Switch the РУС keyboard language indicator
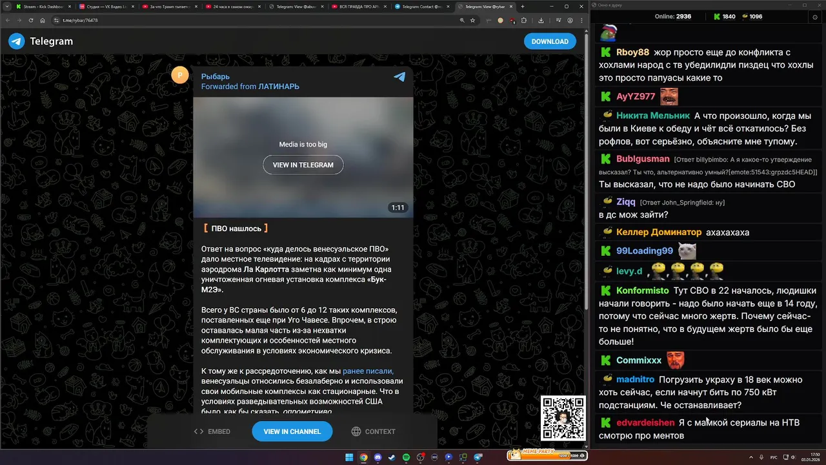Viewport: 826px width, 465px height. pyautogui.click(x=774, y=457)
